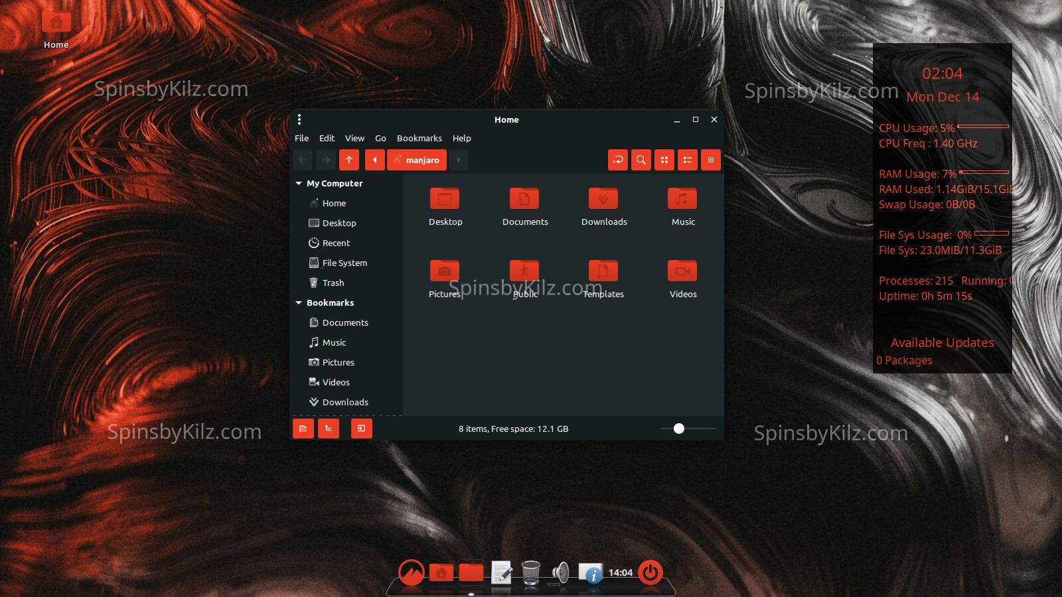Click the manjaro path bar button
Viewport: 1062px width, 597px height.
(417, 160)
